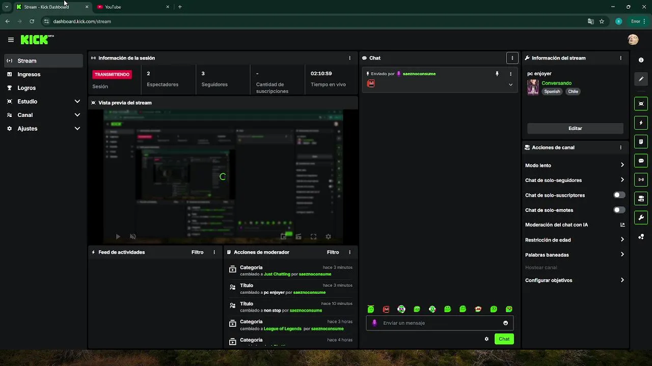
Task: Toggle Chat de solo-suscriptores switch
Action: pyautogui.click(x=619, y=195)
